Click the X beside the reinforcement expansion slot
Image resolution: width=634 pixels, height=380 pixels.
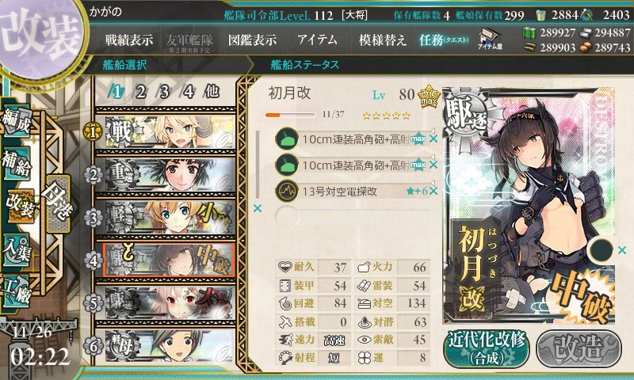tap(622, 250)
